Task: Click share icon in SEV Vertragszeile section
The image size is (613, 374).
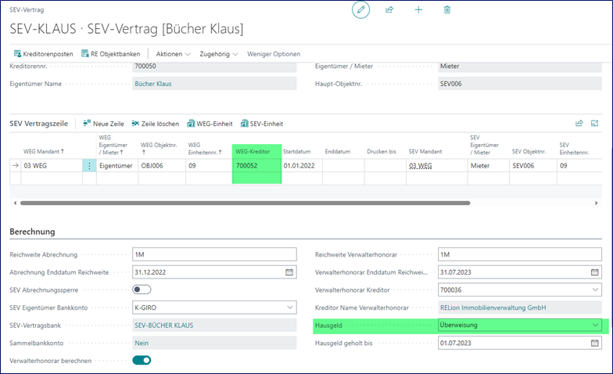Action: (579, 123)
